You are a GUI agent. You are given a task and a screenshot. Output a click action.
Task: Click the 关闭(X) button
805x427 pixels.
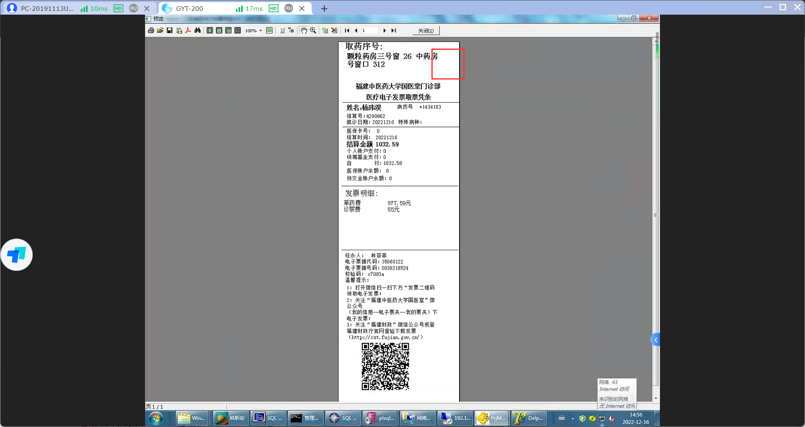(426, 31)
